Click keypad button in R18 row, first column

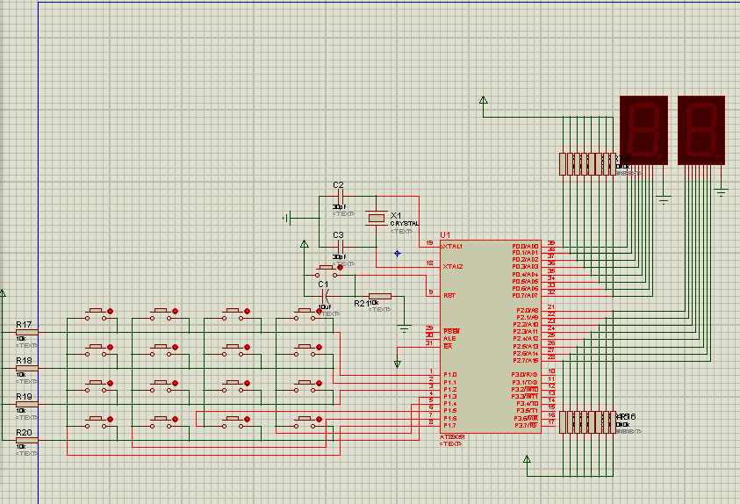pos(96,350)
